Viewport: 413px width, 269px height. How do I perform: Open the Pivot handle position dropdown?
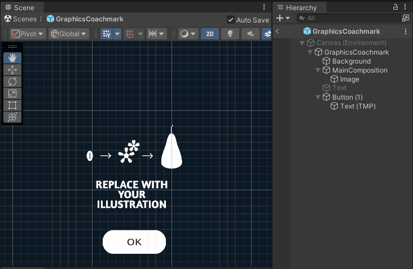(28, 34)
